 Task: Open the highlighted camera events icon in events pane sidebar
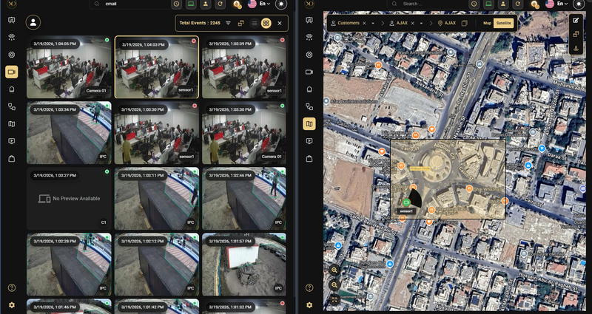click(12, 72)
